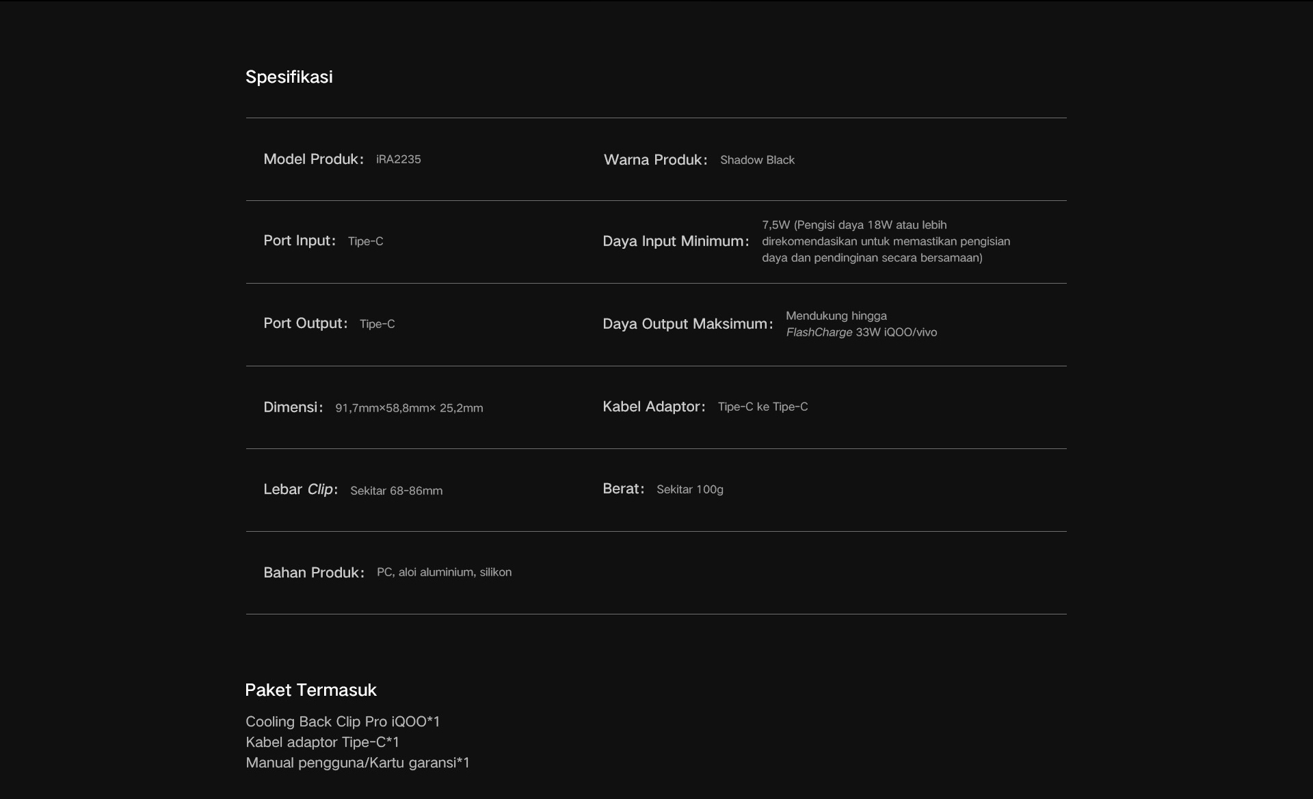
Task: Click the Sekitar 100g weight value
Action: pos(689,489)
